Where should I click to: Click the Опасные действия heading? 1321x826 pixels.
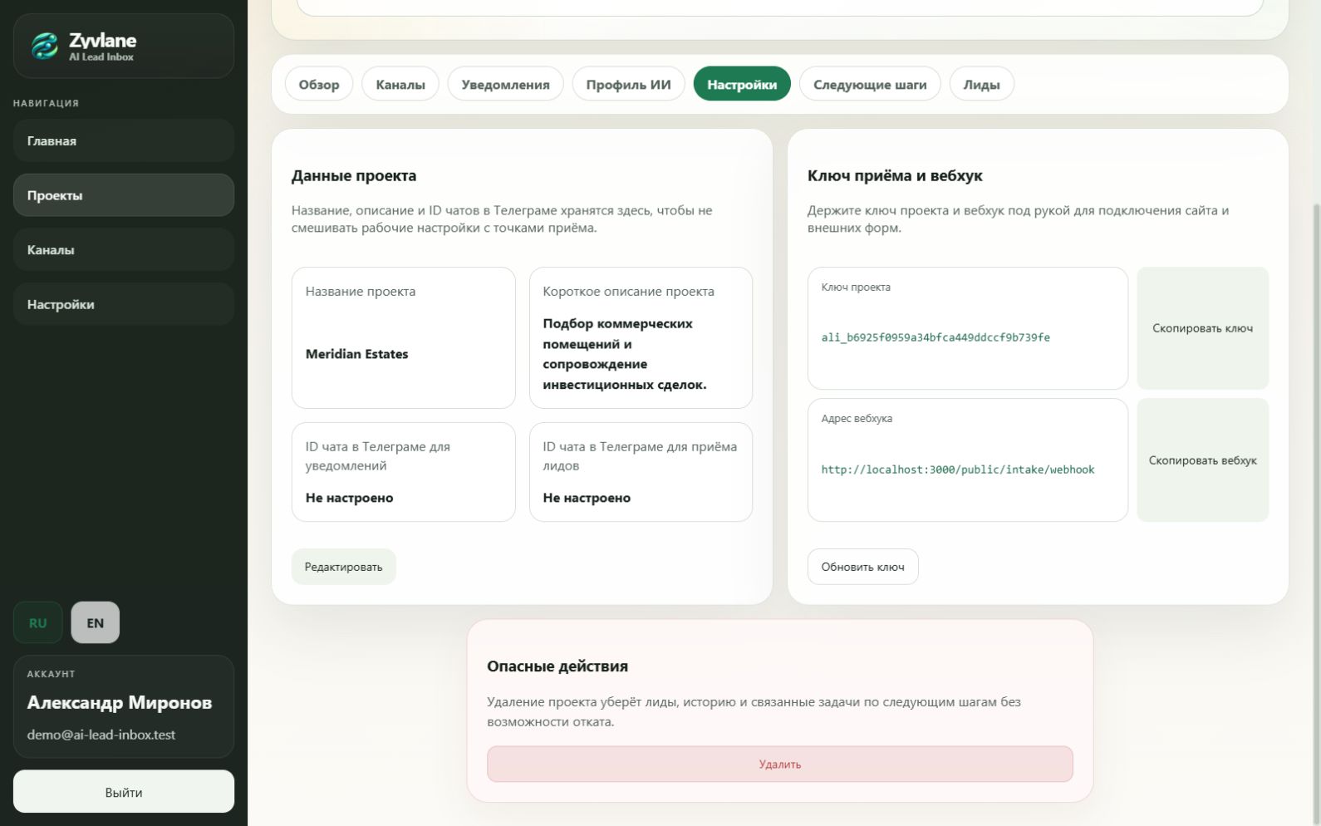(x=557, y=666)
